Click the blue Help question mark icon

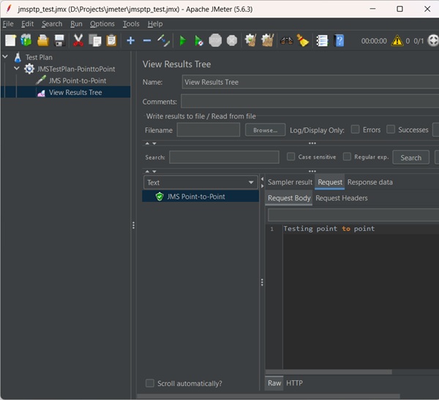pyautogui.click(x=339, y=41)
